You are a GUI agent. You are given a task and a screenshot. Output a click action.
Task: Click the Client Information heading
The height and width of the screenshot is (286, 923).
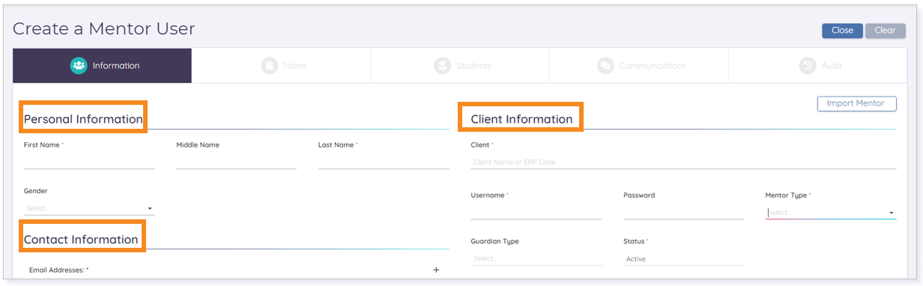coord(521,119)
